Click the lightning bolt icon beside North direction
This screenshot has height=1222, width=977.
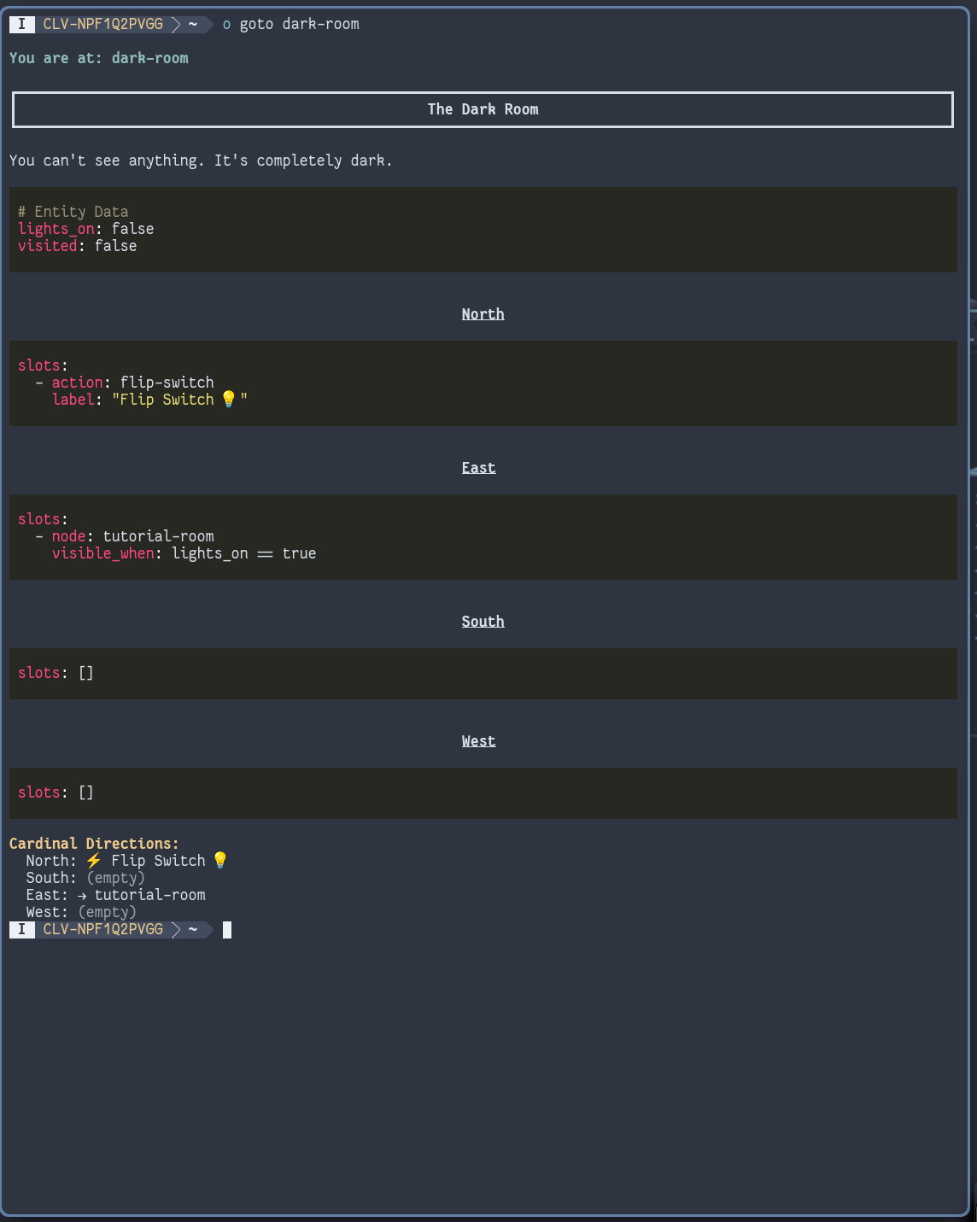[x=94, y=861]
